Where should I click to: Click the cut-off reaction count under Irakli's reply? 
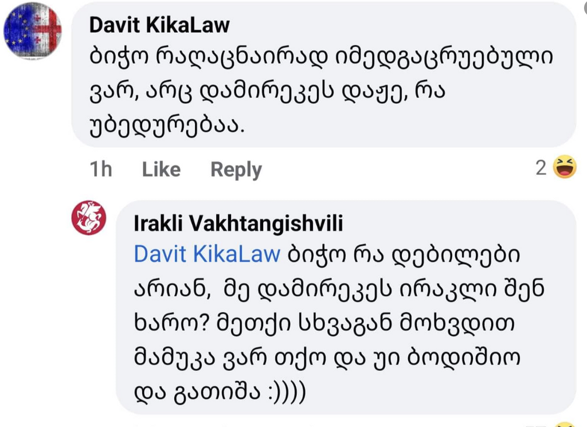point(542,425)
